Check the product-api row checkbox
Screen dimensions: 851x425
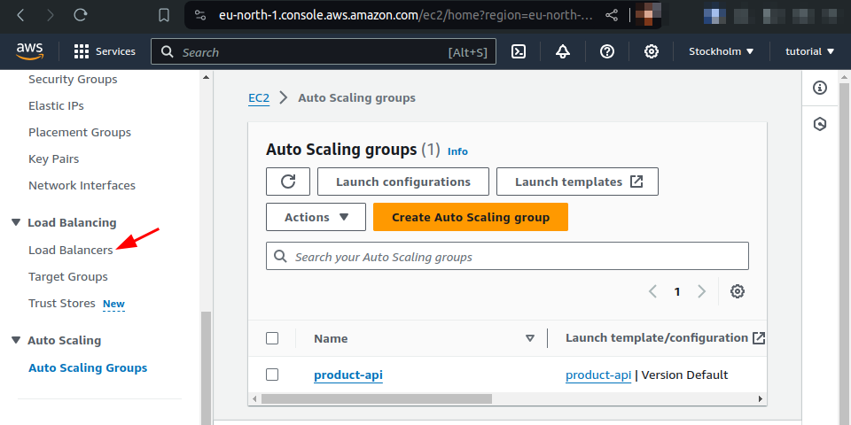pyautogui.click(x=272, y=375)
